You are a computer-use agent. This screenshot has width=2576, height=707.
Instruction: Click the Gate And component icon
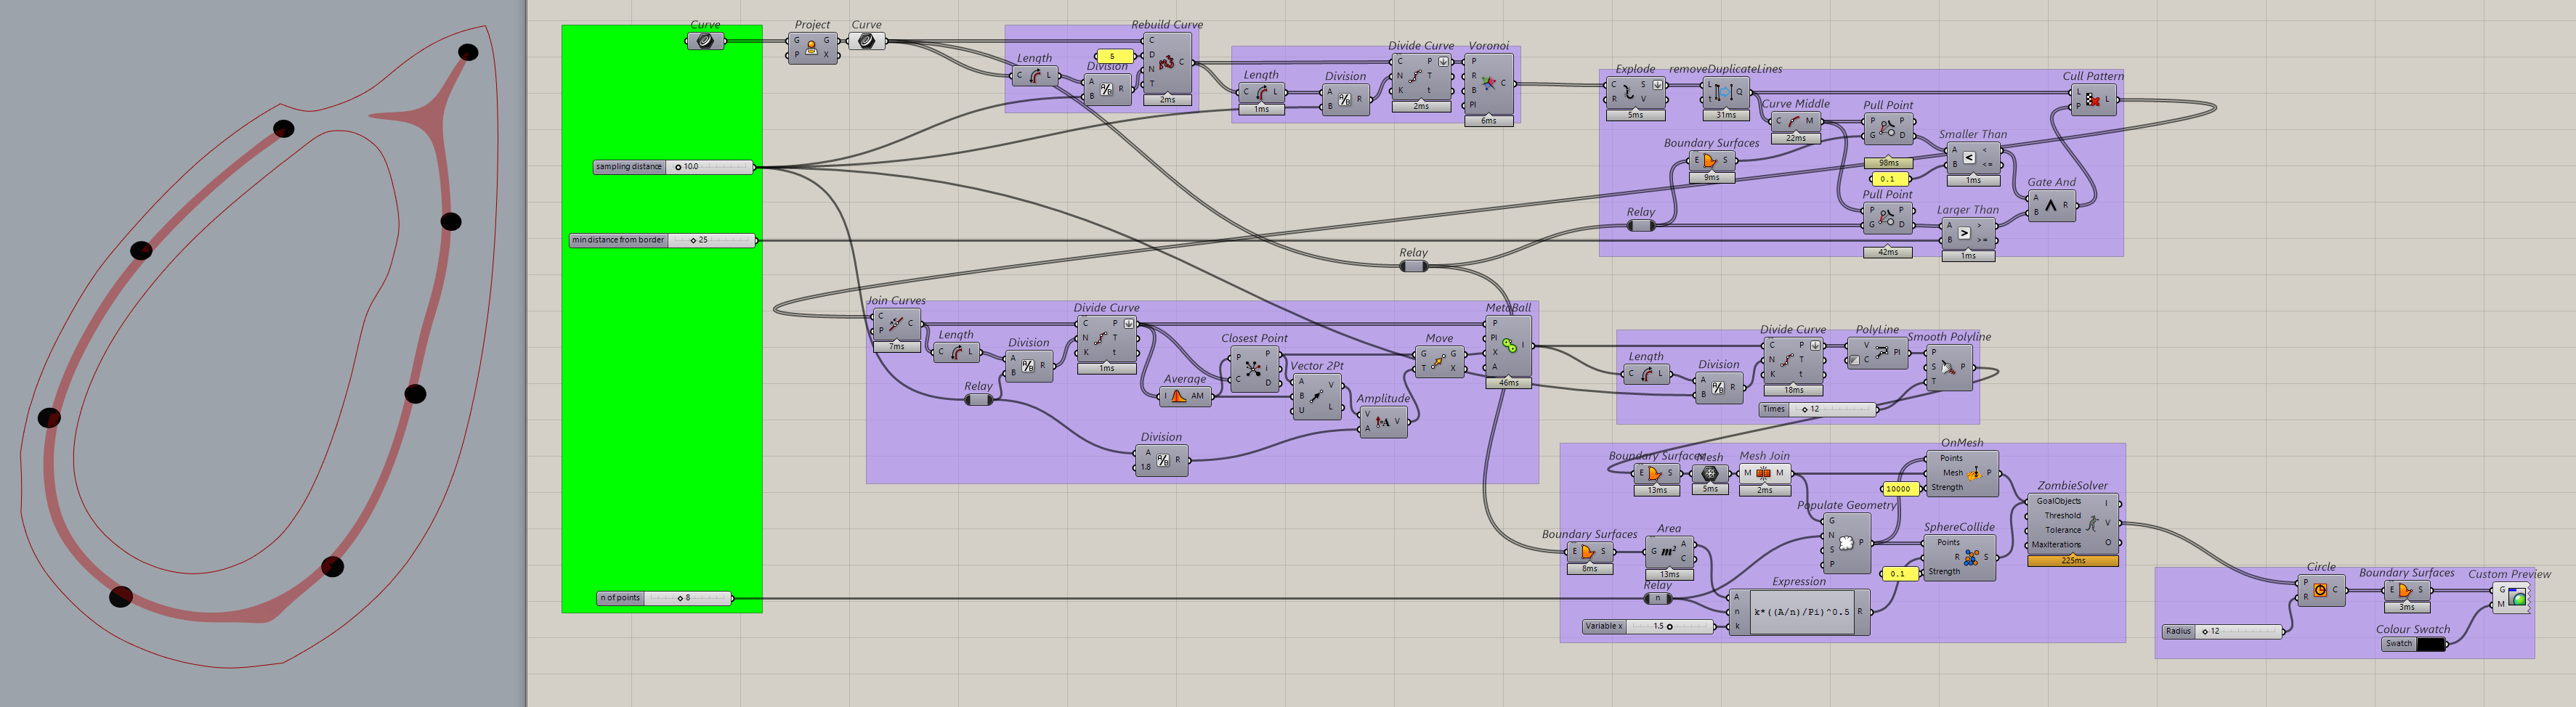2051,205
